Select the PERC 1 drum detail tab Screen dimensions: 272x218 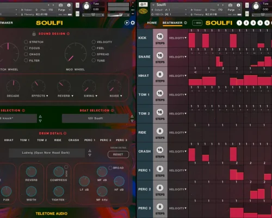pos(90,140)
